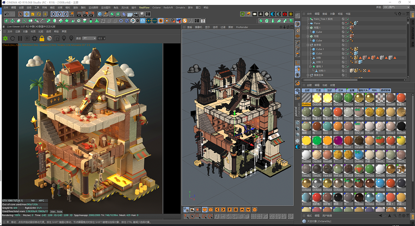
Task: Click the Light bulb object icon
Action: pos(142,14)
